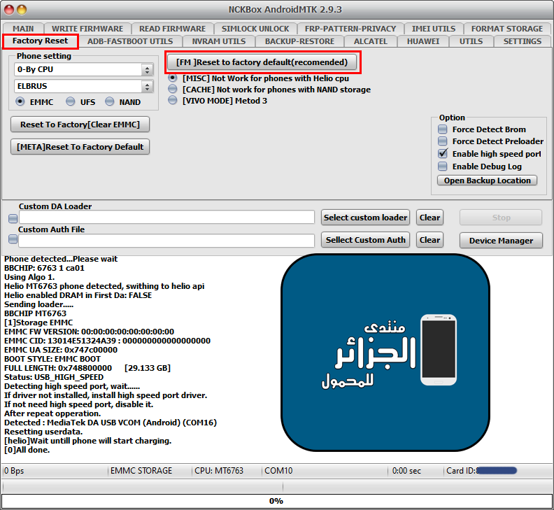Expand the ELBRUS model dropdown
This screenshot has height=510, width=554.
pos(84,87)
